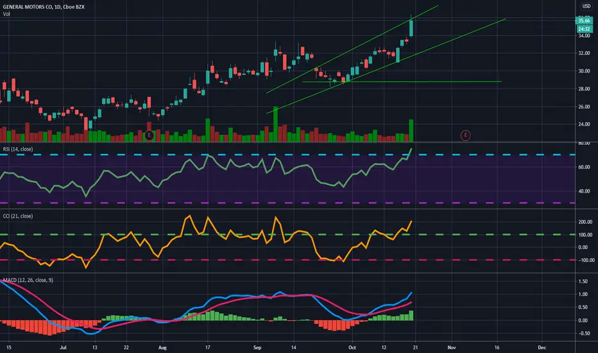
Task: Click the 26.00 price axis label
Action: coord(584,107)
